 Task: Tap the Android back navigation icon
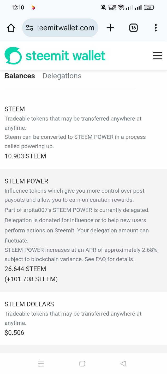tap(123, 364)
